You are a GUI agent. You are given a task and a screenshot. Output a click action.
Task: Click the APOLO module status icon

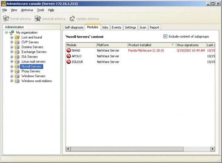(x=68, y=56)
